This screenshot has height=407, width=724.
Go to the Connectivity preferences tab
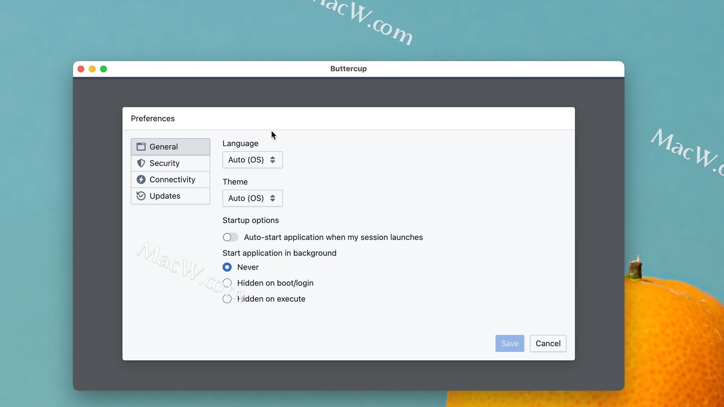point(170,179)
